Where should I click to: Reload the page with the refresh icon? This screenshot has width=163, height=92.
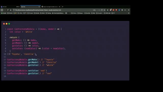click(x=8, y=10)
